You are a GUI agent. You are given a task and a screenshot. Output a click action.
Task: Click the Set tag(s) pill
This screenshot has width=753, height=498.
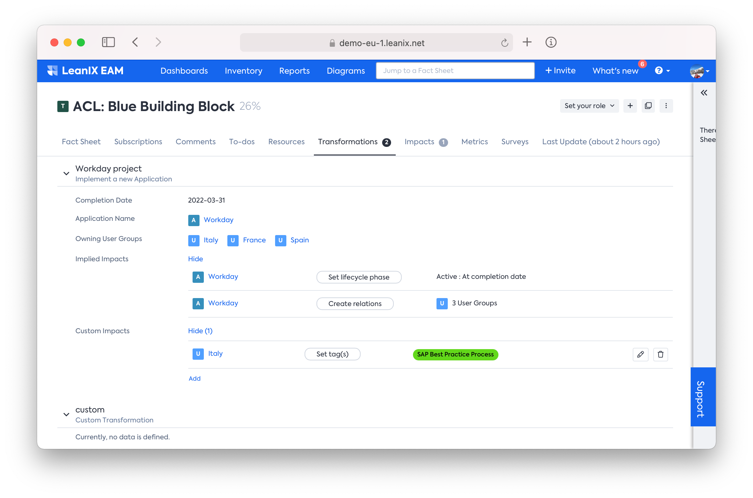pos(332,354)
